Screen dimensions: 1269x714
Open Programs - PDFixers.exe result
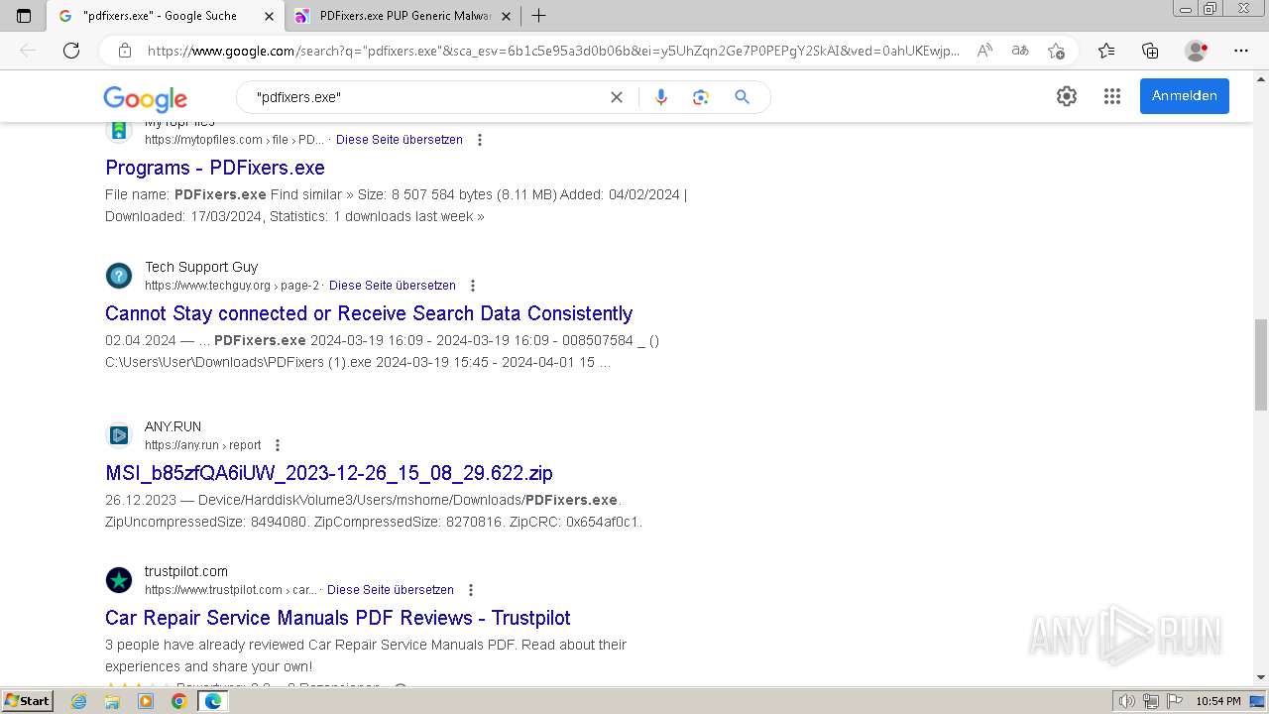point(215,168)
